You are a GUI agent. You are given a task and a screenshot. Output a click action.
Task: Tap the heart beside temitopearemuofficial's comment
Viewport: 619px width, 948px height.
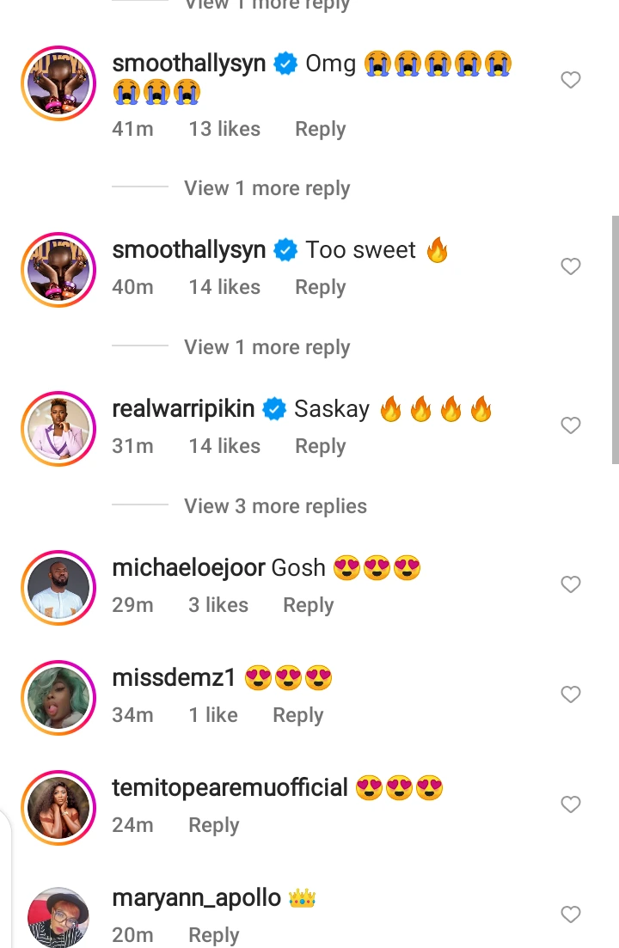[571, 805]
